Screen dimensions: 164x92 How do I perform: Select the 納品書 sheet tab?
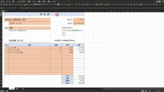pyautogui.click(x=12, y=89)
